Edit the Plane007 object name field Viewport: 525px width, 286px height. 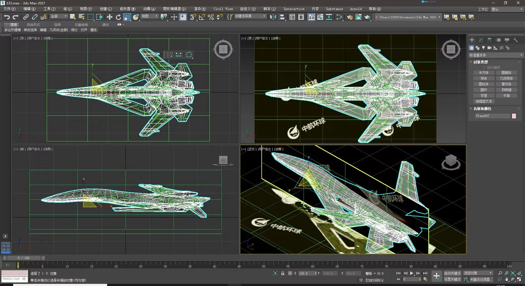(493, 116)
